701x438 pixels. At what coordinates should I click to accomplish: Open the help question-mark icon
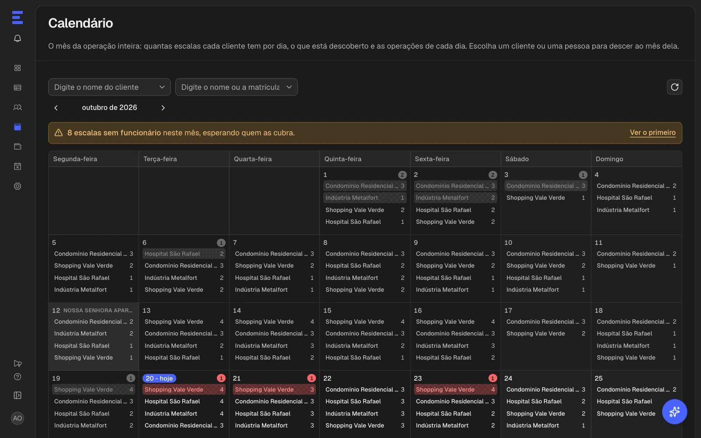pyautogui.click(x=18, y=377)
